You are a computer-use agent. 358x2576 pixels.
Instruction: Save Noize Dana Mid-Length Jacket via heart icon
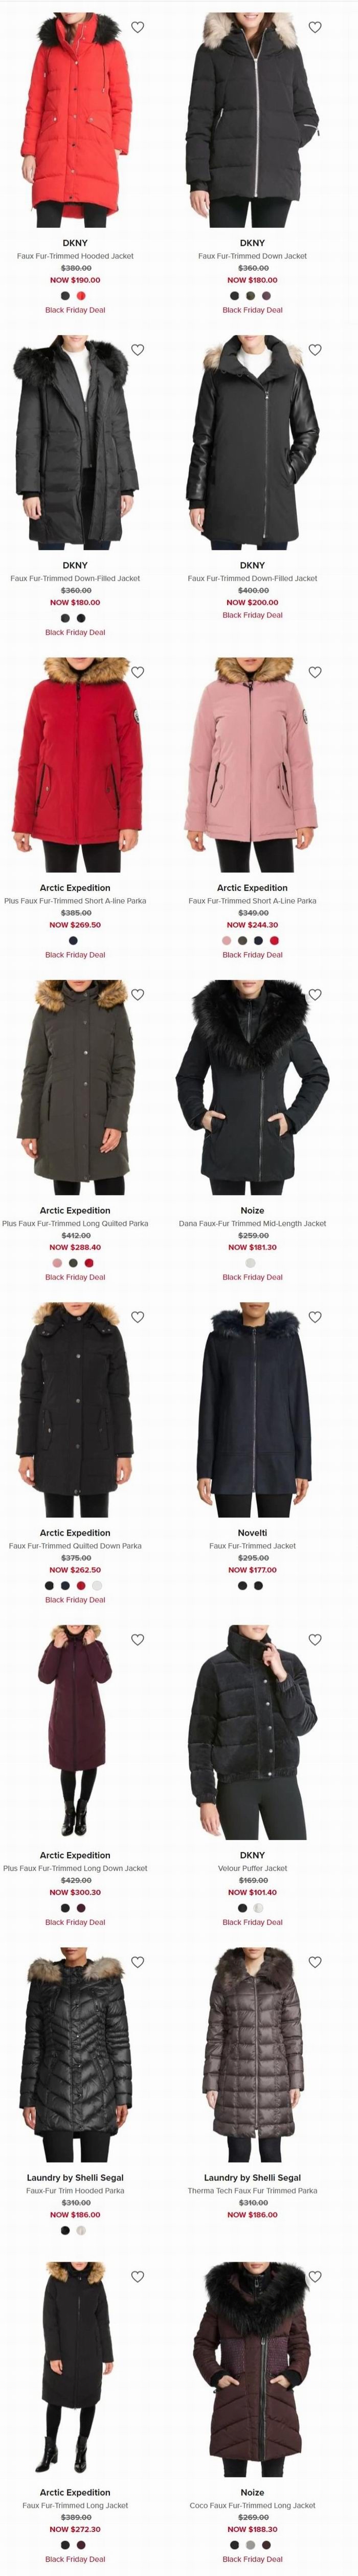tap(315, 994)
